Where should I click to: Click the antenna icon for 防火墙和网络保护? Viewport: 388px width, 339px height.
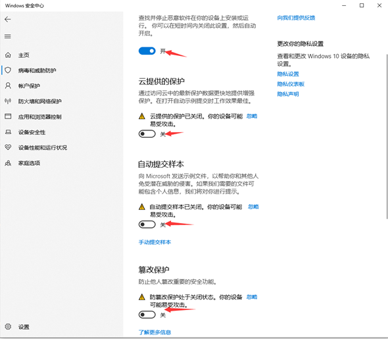(x=8, y=101)
